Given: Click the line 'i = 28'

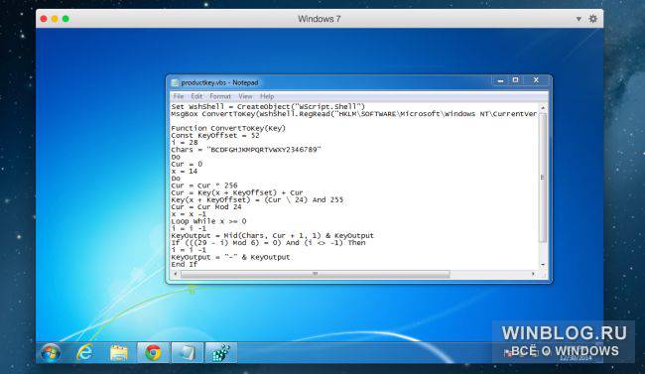Looking at the screenshot, I should (185, 143).
